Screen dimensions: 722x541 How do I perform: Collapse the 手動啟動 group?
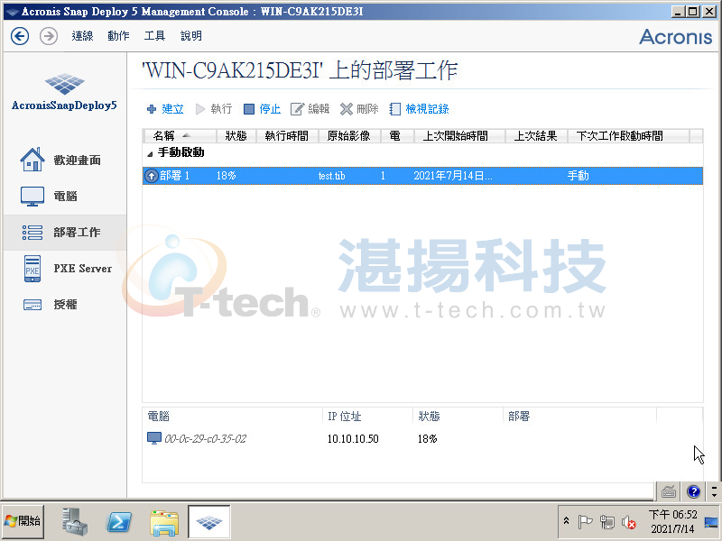(x=150, y=153)
